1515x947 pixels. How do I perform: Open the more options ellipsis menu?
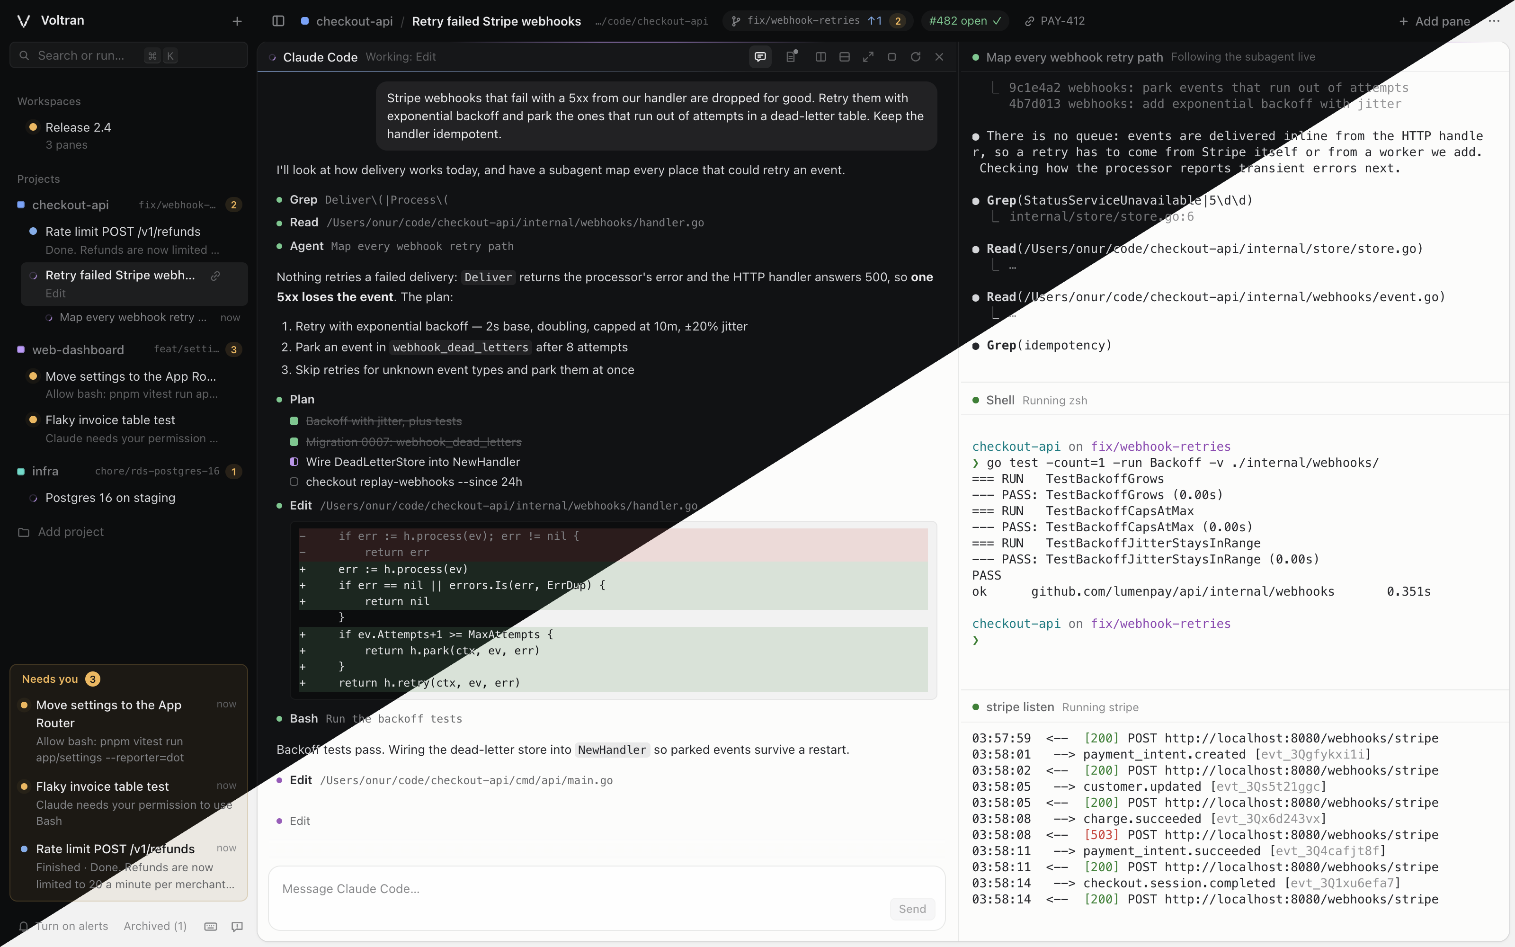click(x=1494, y=21)
